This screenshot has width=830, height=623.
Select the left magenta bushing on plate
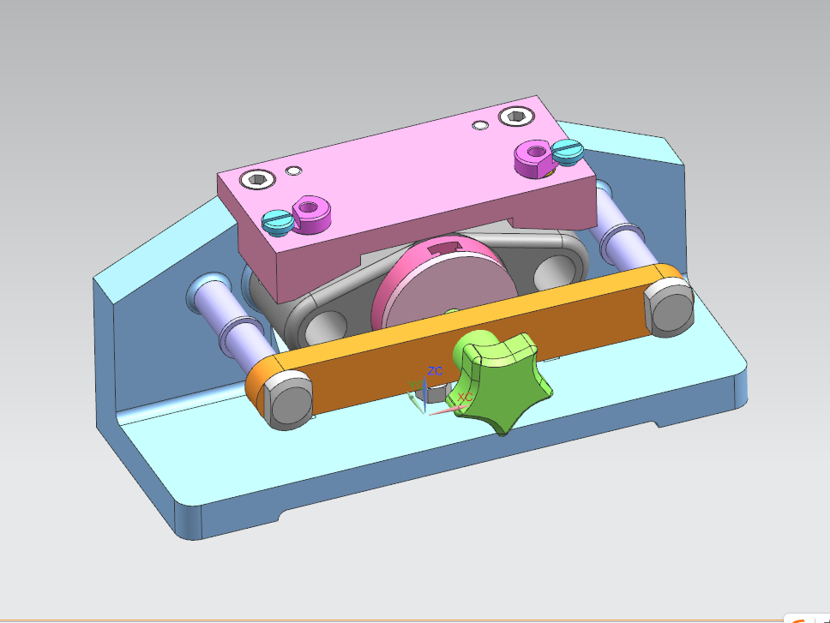(x=311, y=214)
